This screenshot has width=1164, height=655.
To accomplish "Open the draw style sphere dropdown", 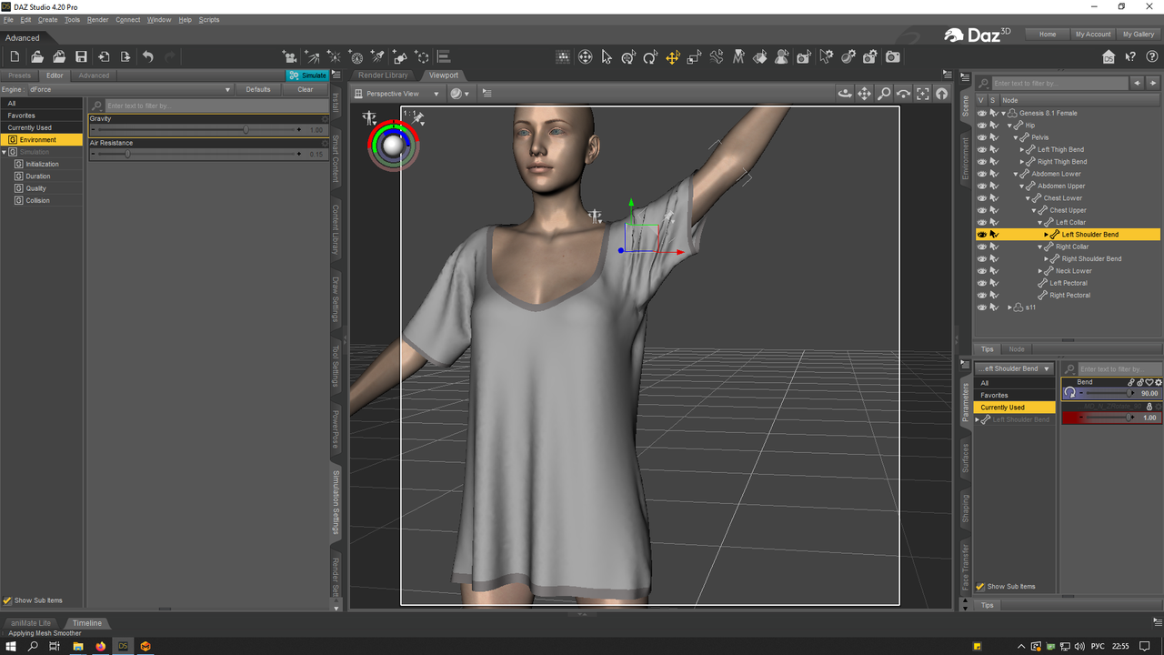I will click(x=460, y=94).
